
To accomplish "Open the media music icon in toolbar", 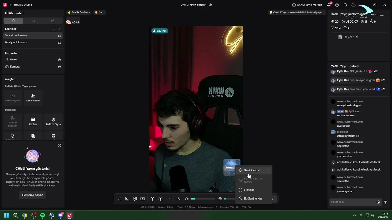I will click(127, 199).
